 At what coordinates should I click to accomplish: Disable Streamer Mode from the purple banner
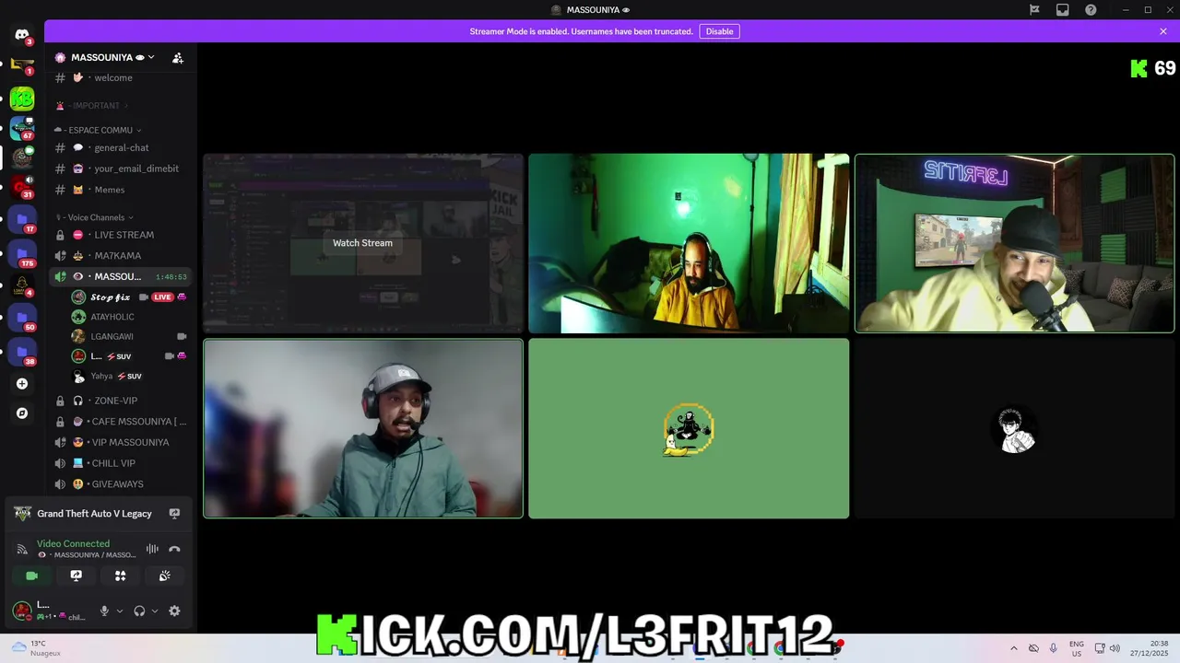click(719, 31)
